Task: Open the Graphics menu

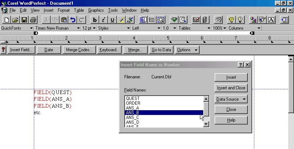Action: [x=96, y=10]
